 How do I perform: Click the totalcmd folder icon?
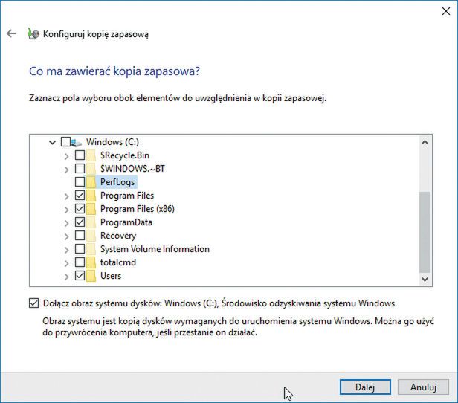click(x=91, y=262)
